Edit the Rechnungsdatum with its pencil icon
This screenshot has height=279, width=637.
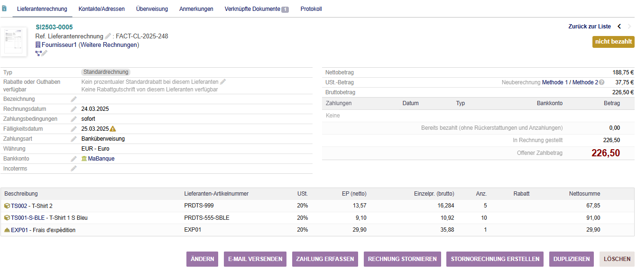[x=74, y=109]
